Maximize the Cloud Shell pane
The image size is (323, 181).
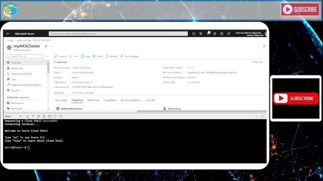pyautogui.click(x=262, y=116)
